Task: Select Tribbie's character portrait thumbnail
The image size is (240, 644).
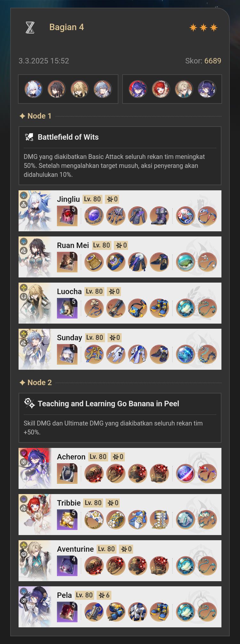Action: coord(35,515)
